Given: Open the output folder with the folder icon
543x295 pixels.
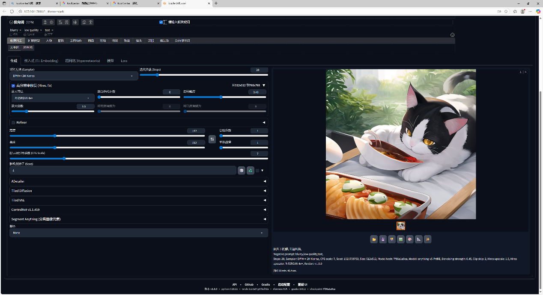Looking at the screenshot, I should pyautogui.click(x=374, y=239).
